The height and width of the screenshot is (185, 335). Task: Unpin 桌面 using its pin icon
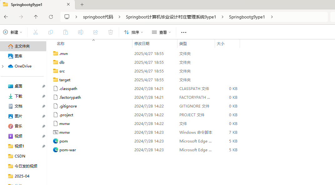click(43, 86)
